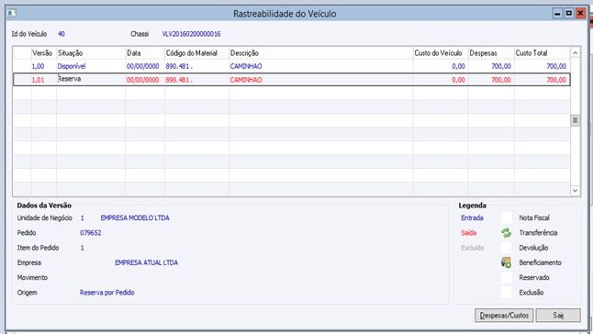Click the Situação column header
This screenshot has width=593, height=334.
pos(91,53)
